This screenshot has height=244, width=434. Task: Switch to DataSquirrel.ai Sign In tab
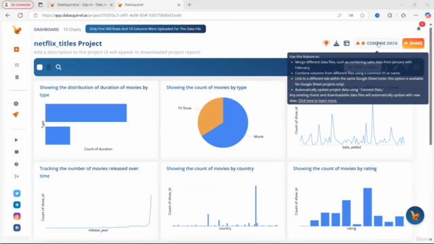(x=81, y=5)
